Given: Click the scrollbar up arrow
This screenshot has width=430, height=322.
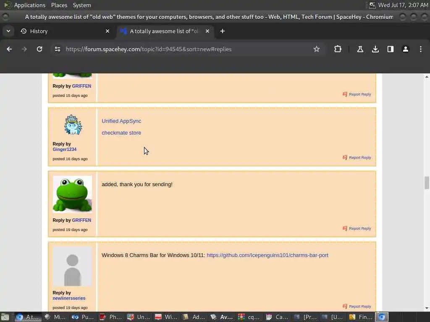Looking at the screenshot, I should [x=427, y=77].
